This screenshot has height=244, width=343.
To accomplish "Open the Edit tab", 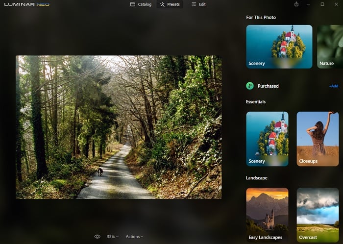I will tap(198, 4).
